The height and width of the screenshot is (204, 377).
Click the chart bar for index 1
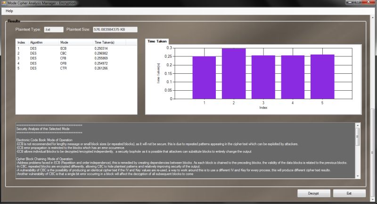pos(204,78)
